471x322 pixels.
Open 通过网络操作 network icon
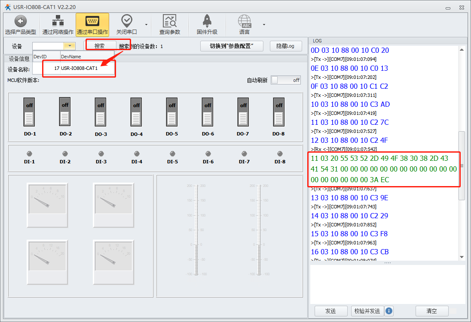tap(58, 21)
